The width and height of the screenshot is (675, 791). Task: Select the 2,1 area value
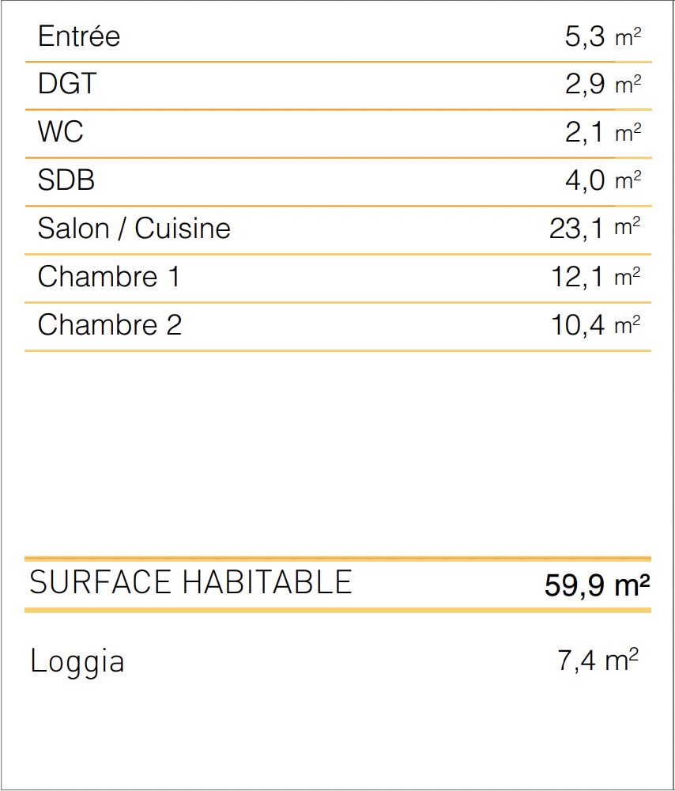(x=585, y=132)
